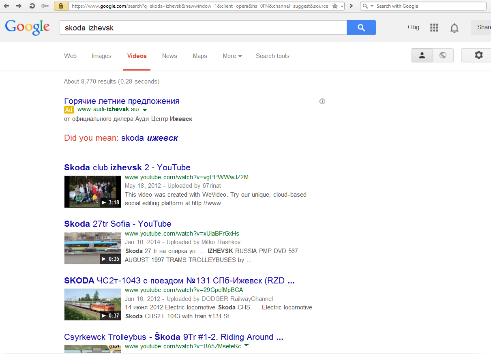Click 'May 18, 2012 - Uploaded by 67rinat'

tap(173, 186)
